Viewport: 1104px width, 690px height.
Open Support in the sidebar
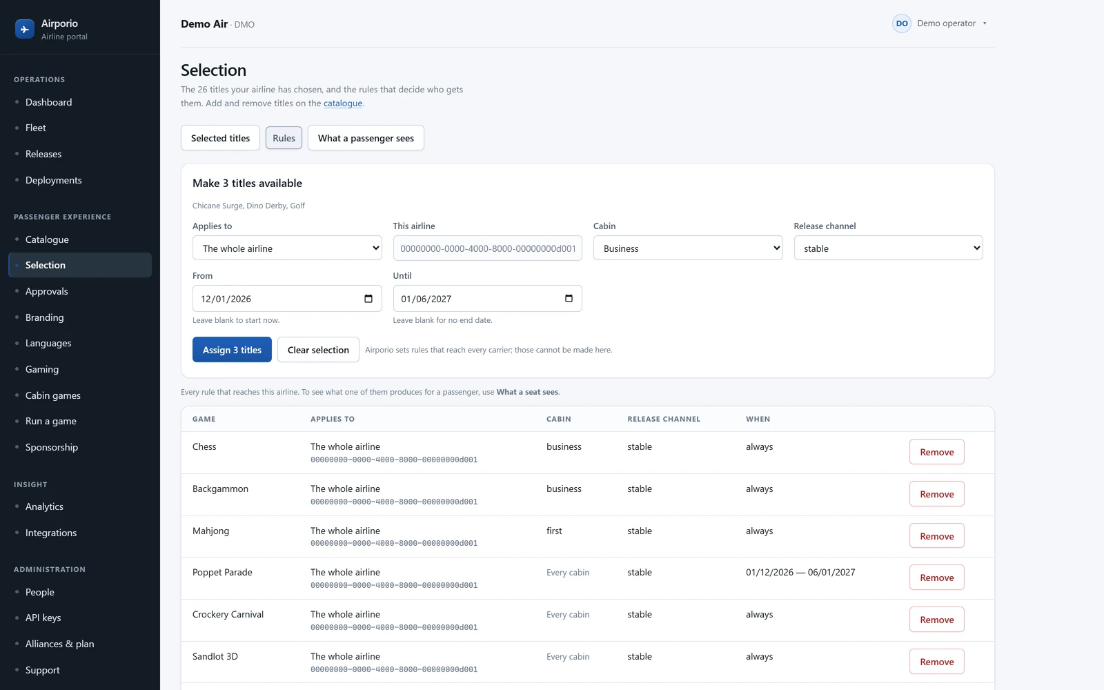[x=80, y=670]
